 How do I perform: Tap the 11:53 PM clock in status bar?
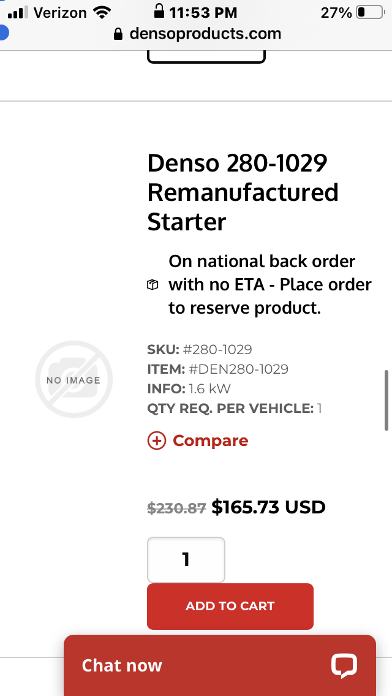203,12
